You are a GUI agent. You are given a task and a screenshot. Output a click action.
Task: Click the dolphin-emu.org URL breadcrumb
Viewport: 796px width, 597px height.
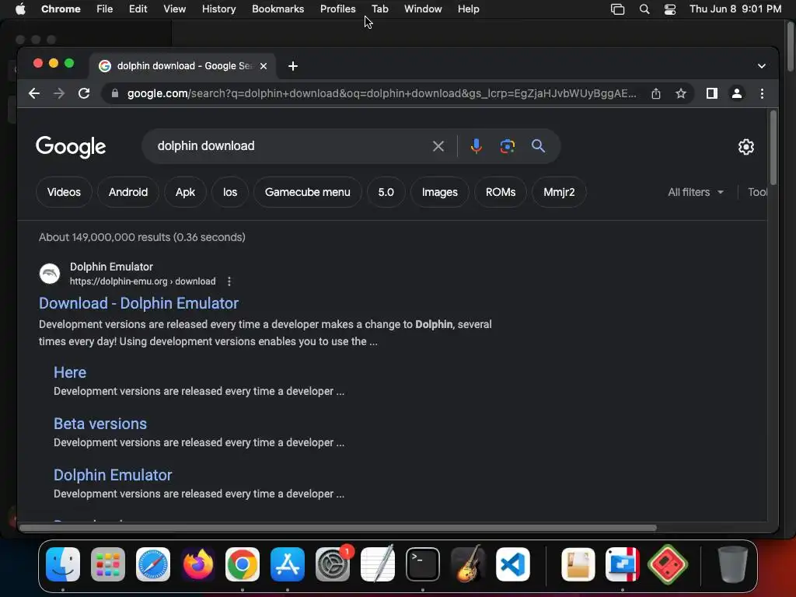point(143,281)
